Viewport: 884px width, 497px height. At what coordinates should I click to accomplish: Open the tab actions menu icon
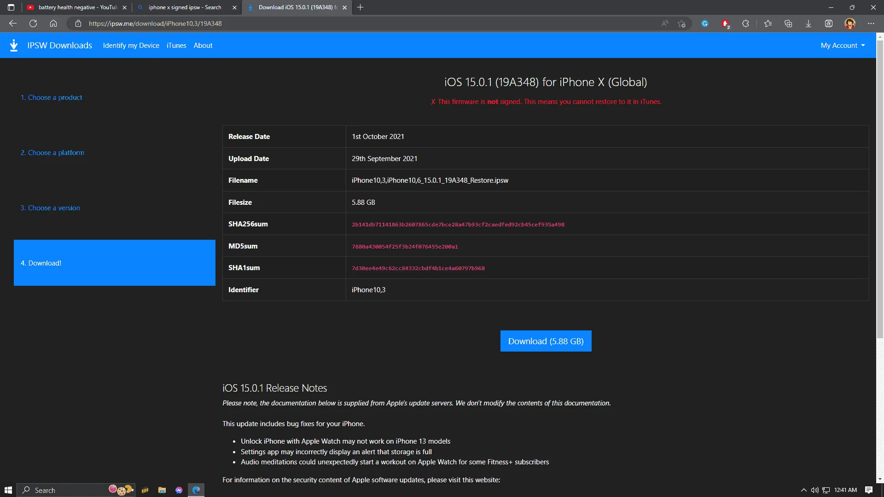(x=11, y=7)
